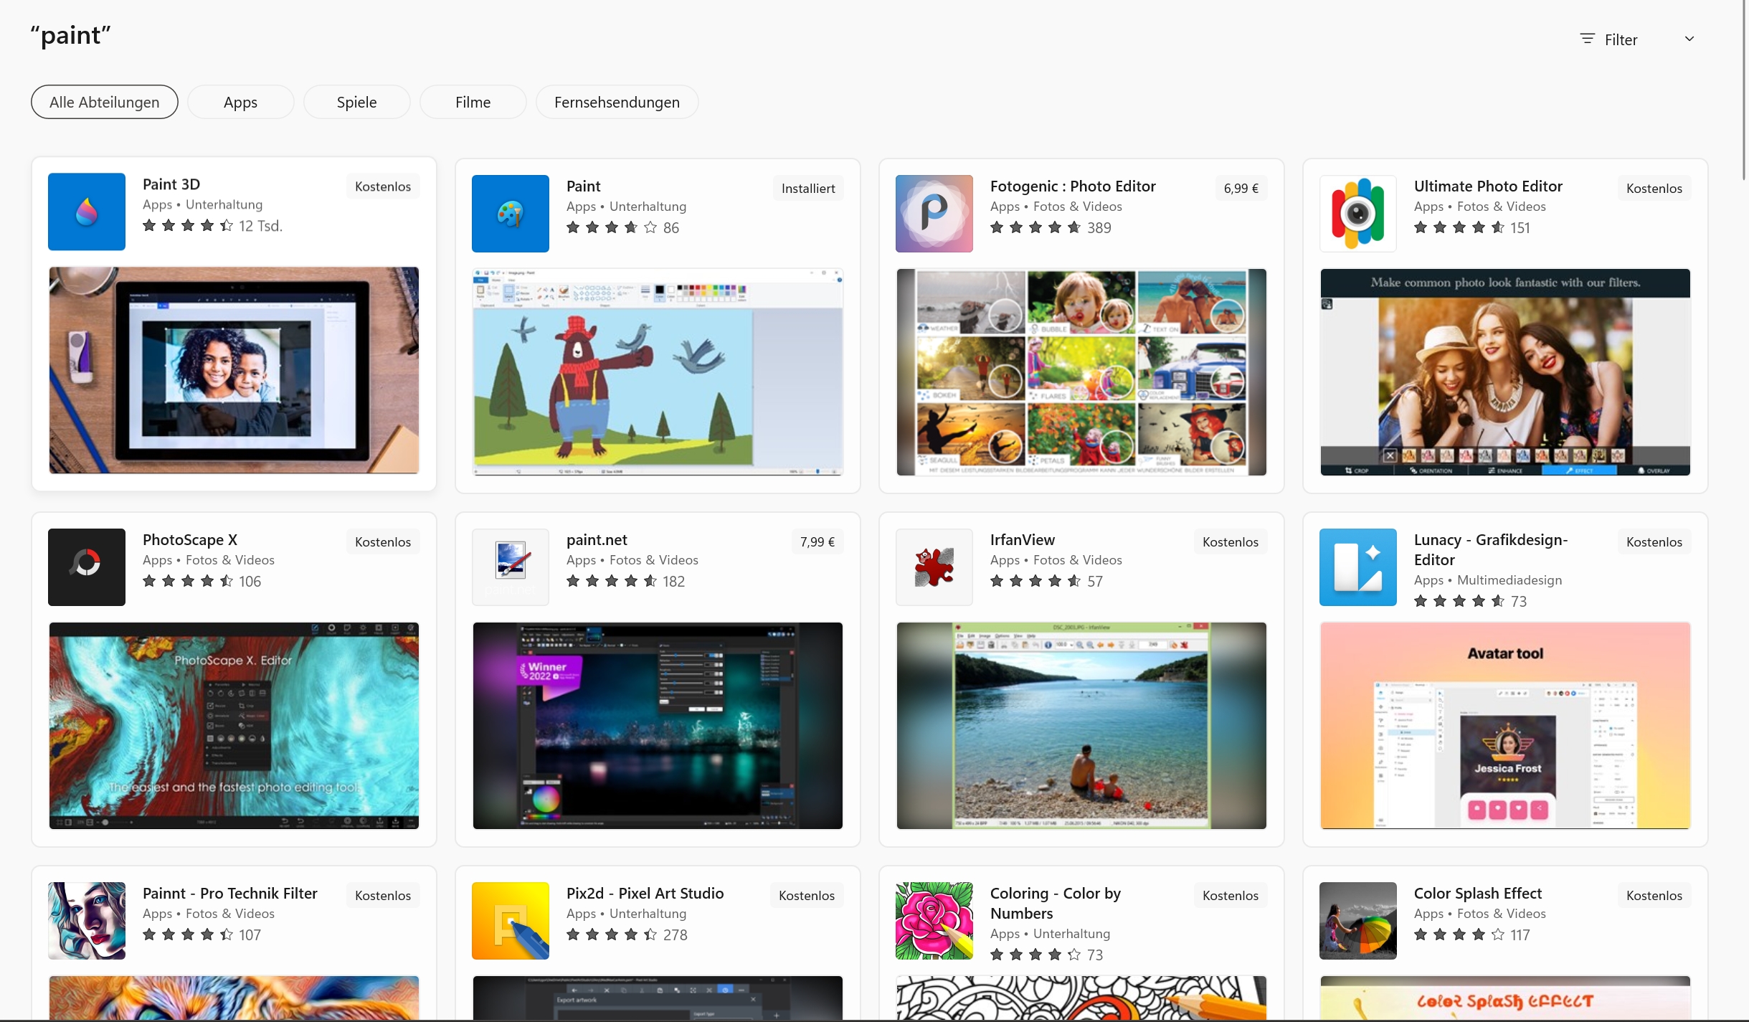Click the Paint 3D app icon
1749x1022 pixels.
[x=86, y=212]
